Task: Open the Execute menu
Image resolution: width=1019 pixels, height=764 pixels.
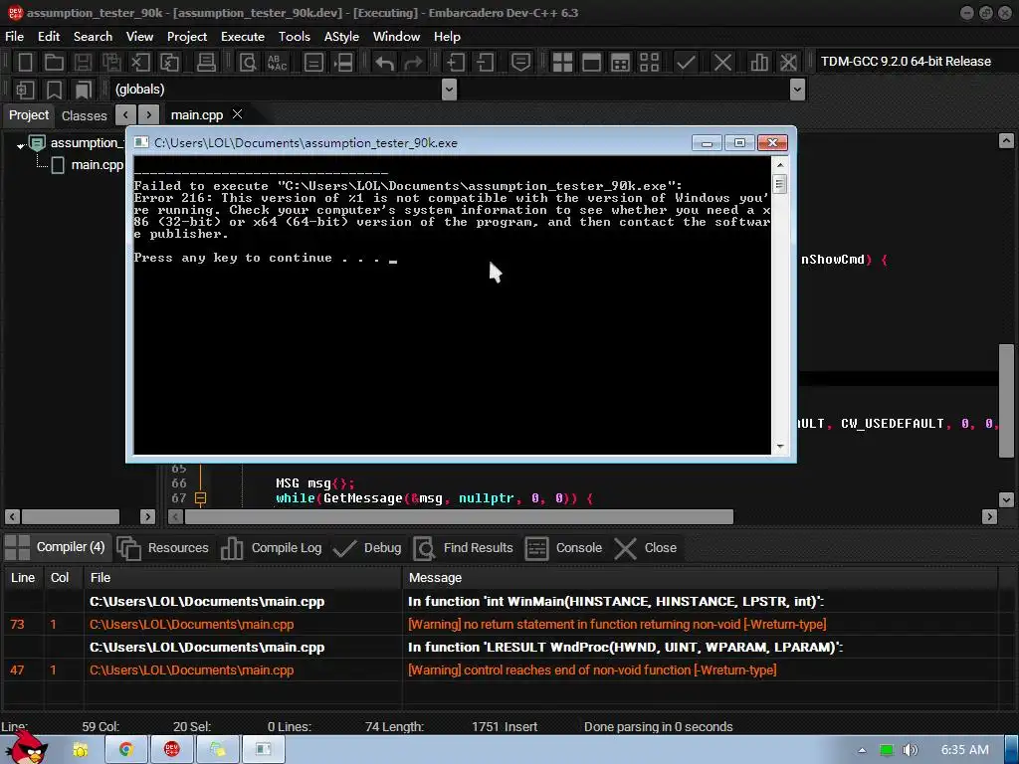Action: [x=243, y=37]
